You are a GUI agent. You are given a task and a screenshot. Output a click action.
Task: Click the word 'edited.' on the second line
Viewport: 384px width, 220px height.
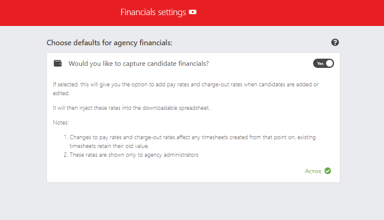(61, 93)
